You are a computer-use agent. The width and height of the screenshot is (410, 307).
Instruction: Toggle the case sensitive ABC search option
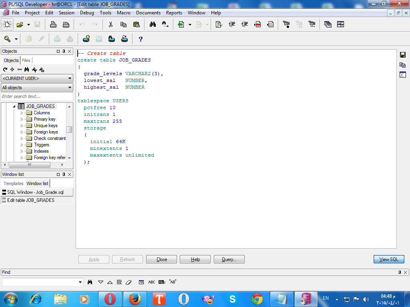tap(152, 282)
